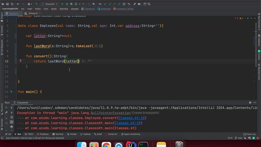The width and height of the screenshot is (261, 147).
Task: Hide the Run tool window
Action: coord(255,102)
